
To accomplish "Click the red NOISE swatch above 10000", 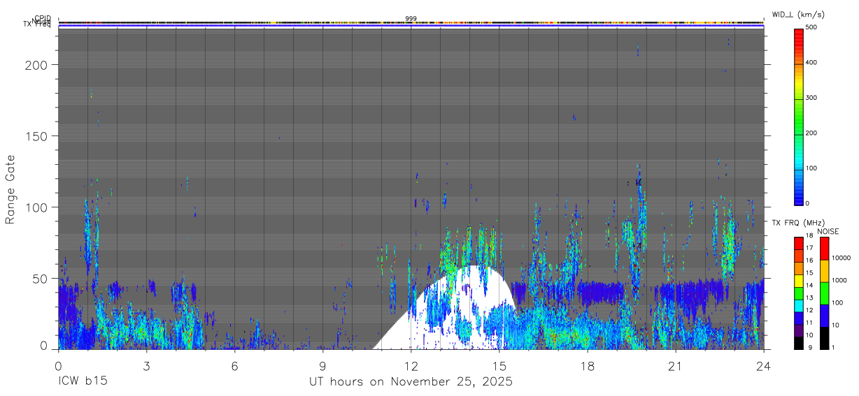I will (825, 249).
